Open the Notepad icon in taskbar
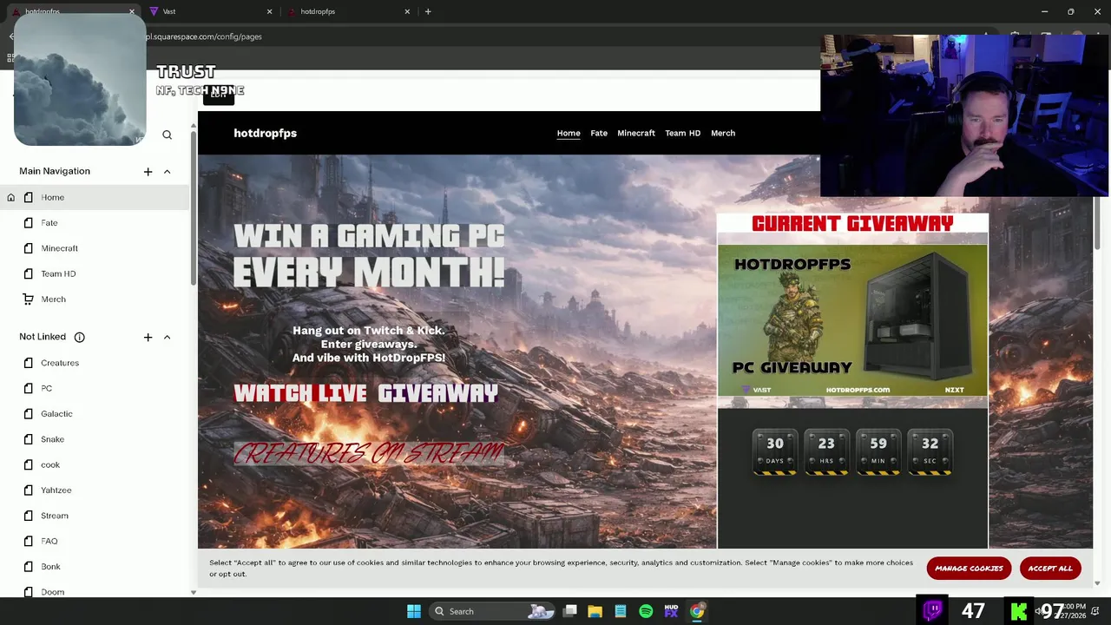 coord(621,611)
